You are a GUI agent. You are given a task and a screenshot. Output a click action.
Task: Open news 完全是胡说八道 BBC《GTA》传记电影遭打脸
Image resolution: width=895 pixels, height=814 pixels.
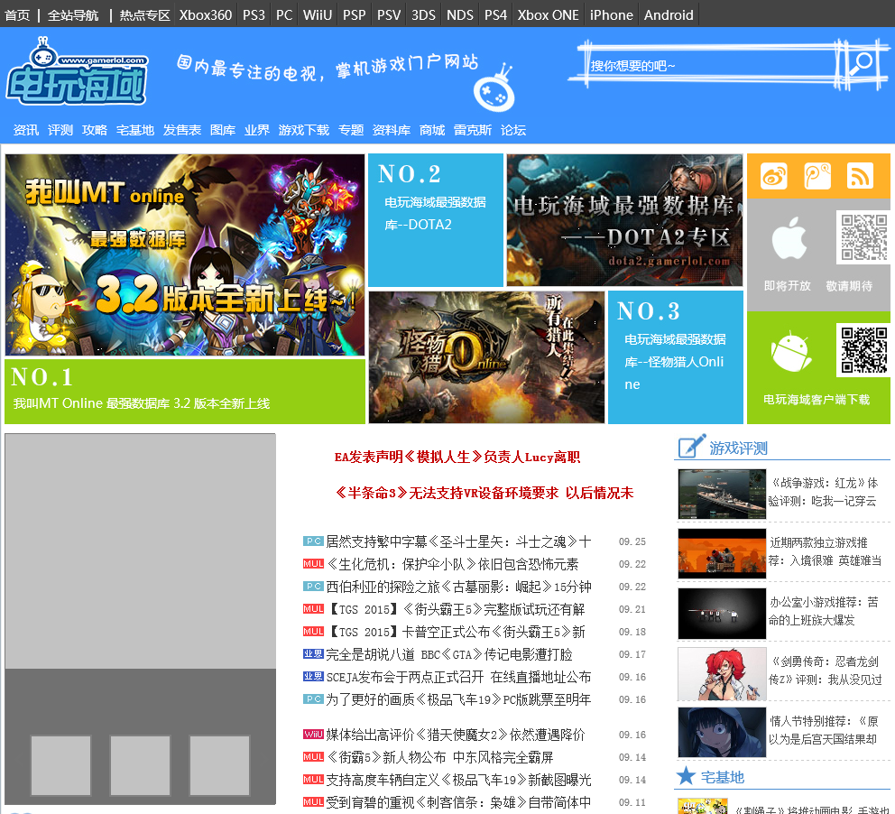click(x=448, y=654)
